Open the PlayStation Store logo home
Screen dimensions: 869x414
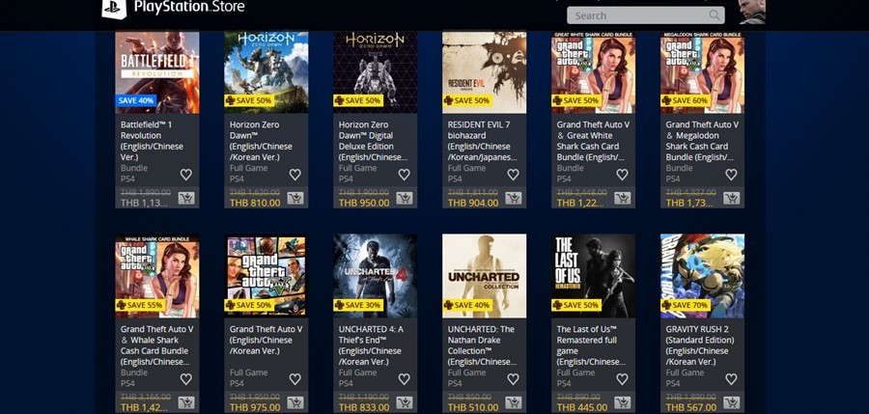pyautogui.click(x=173, y=9)
